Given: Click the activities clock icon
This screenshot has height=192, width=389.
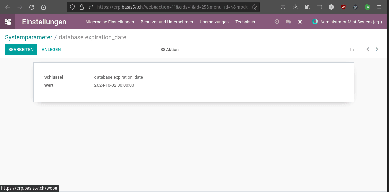Looking at the screenshot, I should 277,22.
